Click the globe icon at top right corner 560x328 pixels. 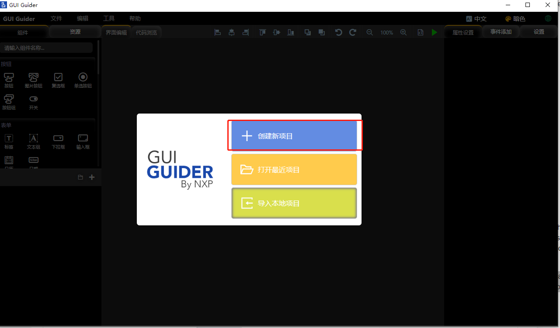click(548, 18)
